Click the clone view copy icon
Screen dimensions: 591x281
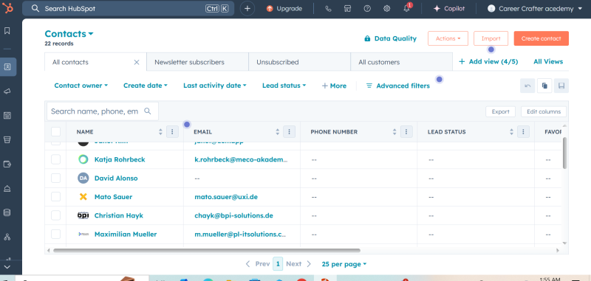[x=544, y=86]
